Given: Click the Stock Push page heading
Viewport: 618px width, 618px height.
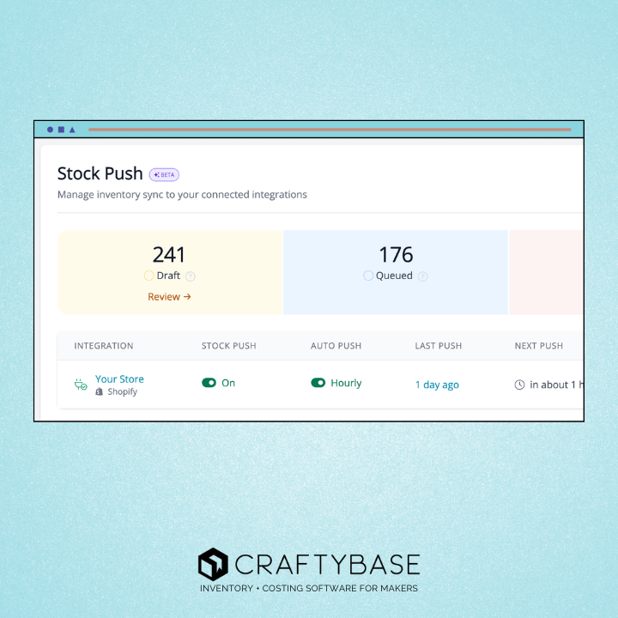Looking at the screenshot, I should tap(100, 173).
